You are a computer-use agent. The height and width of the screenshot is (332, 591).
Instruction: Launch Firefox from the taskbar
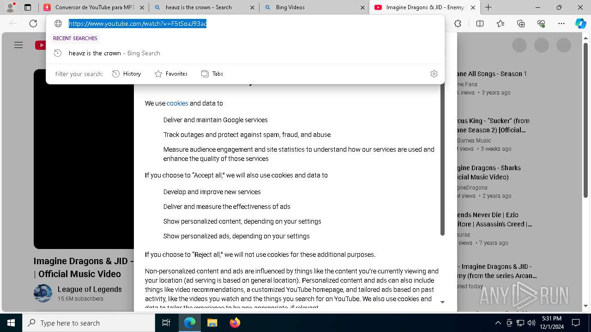point(235,323)
